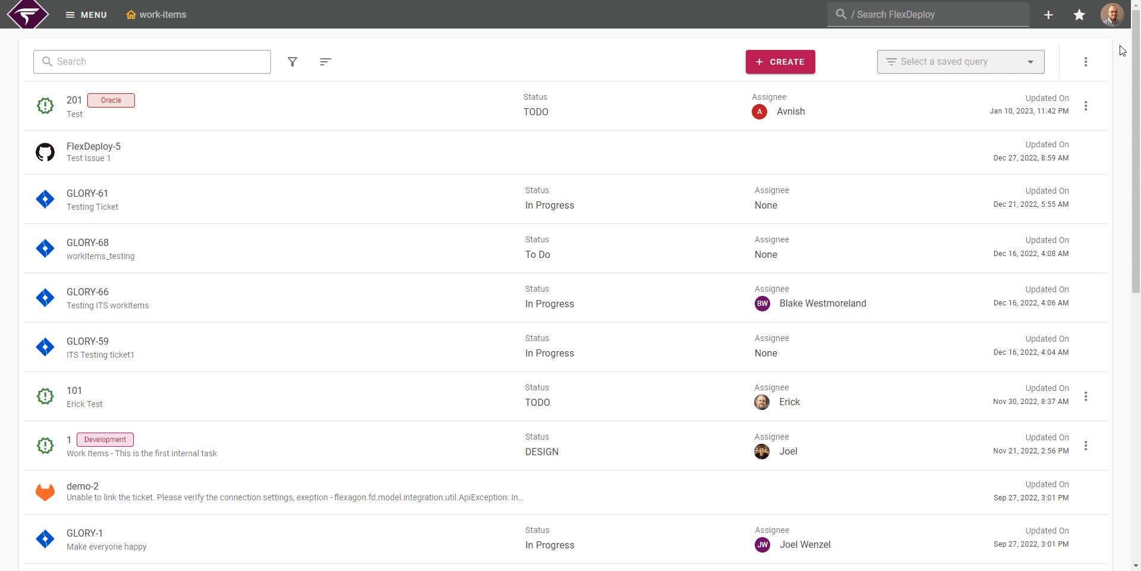
Task: Click the scrollbar down arrow
Action: [1136, 566]
